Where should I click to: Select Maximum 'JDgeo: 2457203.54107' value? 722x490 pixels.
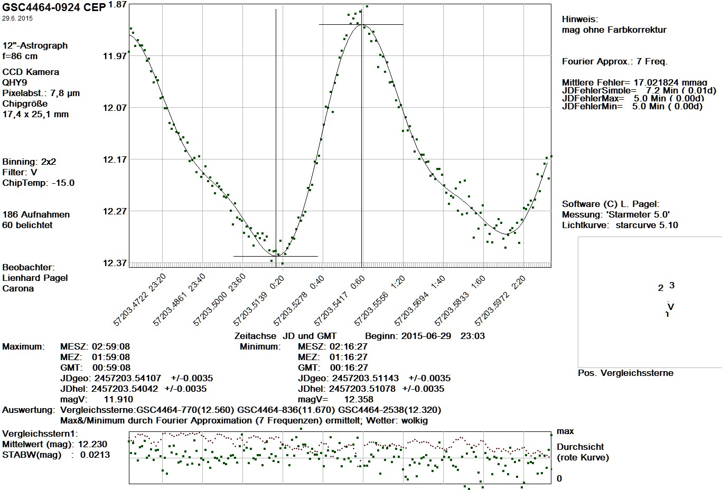click(x=111, y=378)
